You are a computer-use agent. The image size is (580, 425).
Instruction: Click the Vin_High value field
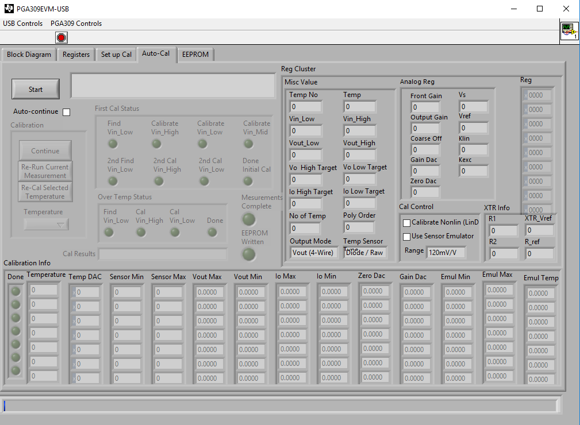[x=359, y=131]
